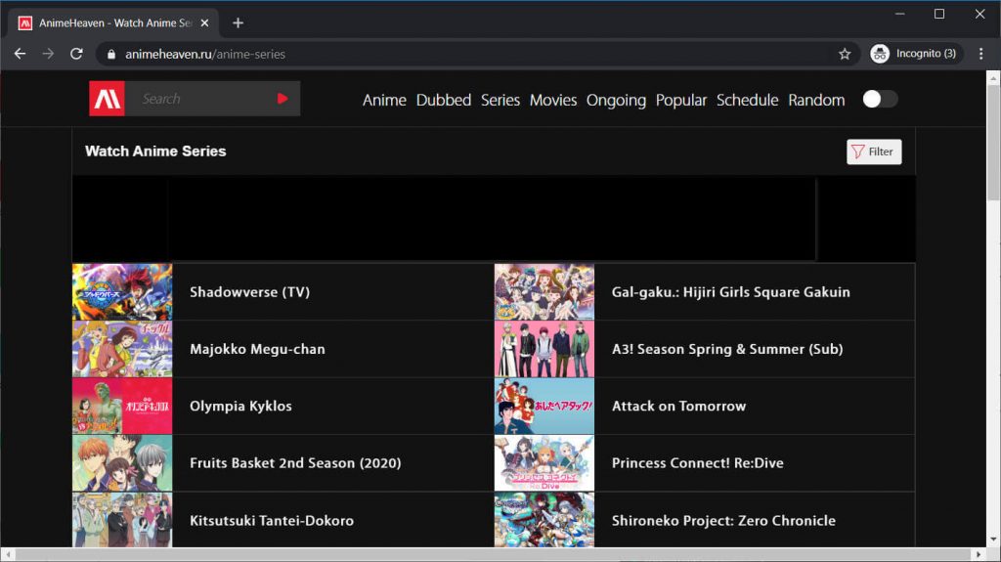This screenshot has height=562, width=1001.
Task: Click the scrollbar up arrow
Action: coord(993,77)
